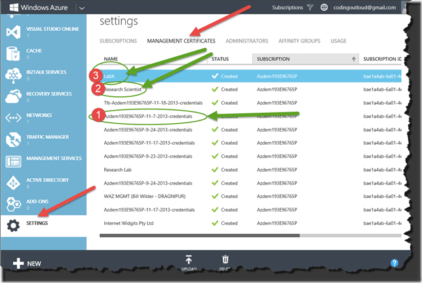Switch to the Affinity Groups tab
Screen dimensions: 422x283
click(x=299, y=41)
